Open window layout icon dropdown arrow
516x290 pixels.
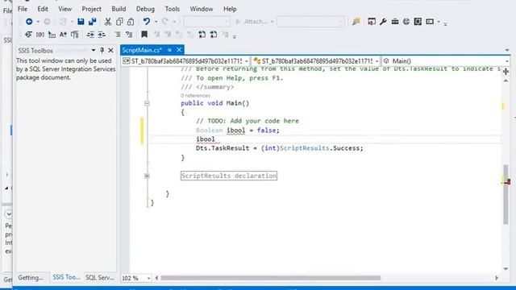coord(439,22)
